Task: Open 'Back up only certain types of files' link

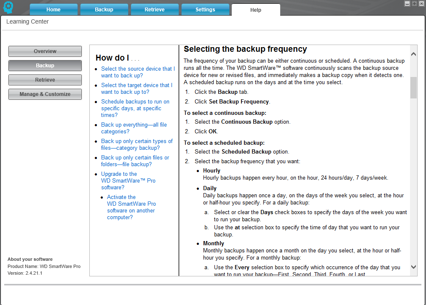Action: coord(137,145)
